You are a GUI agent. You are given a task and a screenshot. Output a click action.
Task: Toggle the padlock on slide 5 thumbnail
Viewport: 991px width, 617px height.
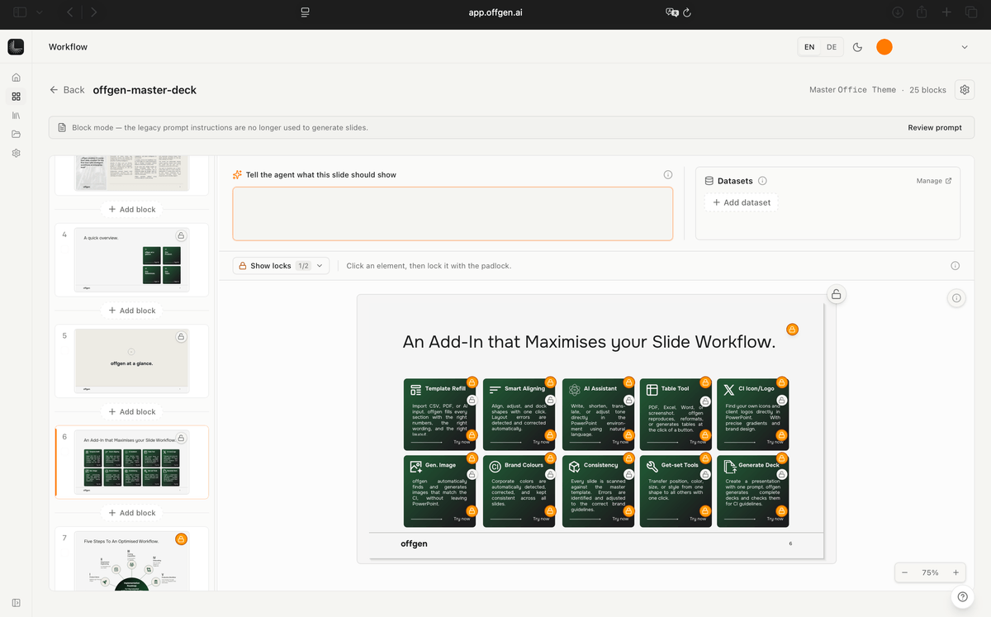tap(181, 337)
